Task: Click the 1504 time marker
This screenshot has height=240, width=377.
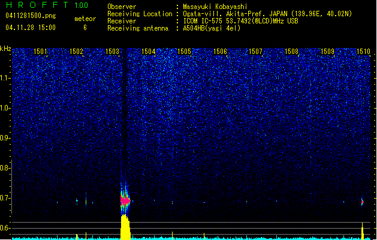Action: (148, 52)
